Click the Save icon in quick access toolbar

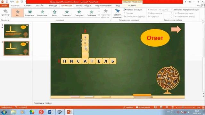tap(7, 2)
